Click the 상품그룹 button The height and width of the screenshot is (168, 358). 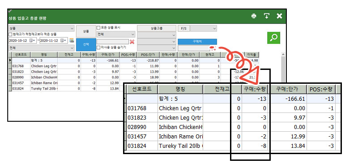click(157, 29)
